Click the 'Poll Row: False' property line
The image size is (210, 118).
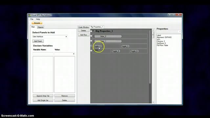click(x=162, y=45)
